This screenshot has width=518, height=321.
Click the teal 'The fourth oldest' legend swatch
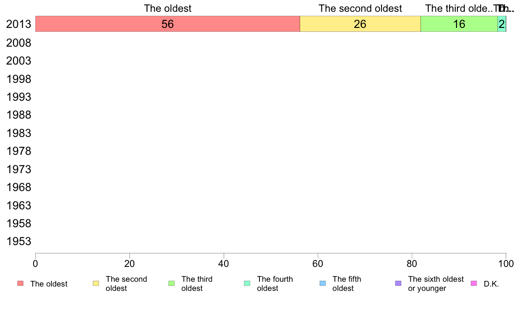247,283
